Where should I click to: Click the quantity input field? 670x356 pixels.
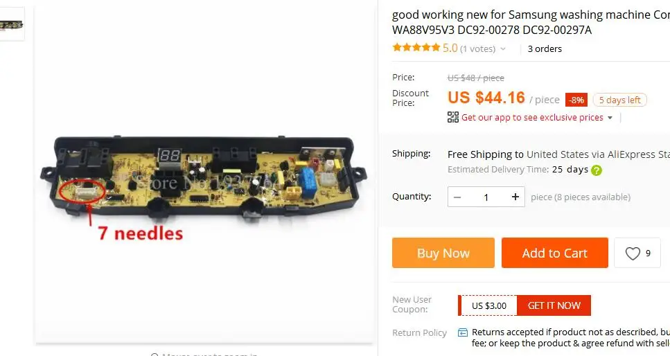tap(486, 197)
